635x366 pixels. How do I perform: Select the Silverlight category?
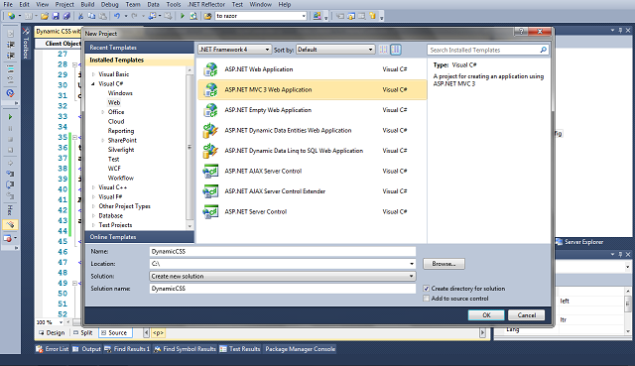pyautogui.click(x=121, y=150)
